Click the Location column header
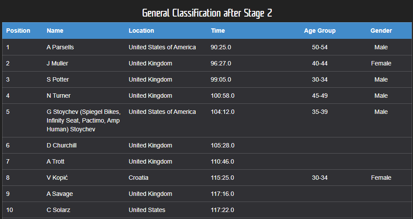This screenshot has width=413, height=219. pos(141,31)
